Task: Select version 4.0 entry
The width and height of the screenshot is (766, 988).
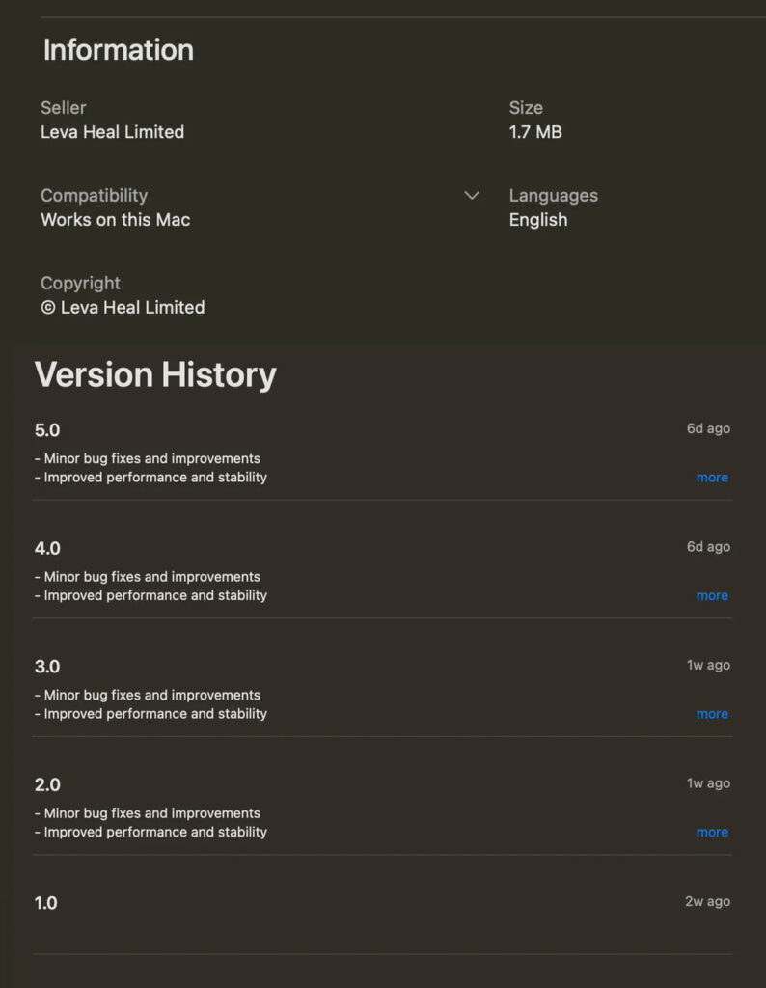Action: point(47,547)
